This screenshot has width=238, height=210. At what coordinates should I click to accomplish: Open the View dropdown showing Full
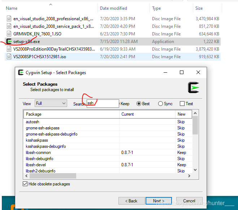(51, 103)
